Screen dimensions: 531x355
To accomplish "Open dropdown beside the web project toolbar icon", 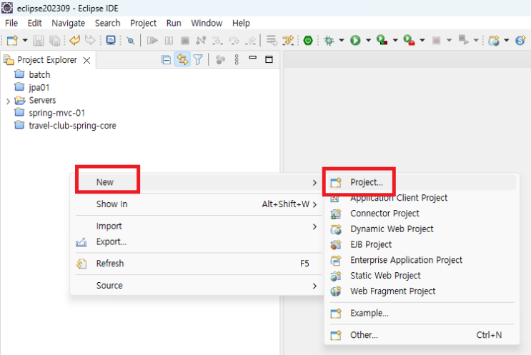I will click(x=507, y=41).
